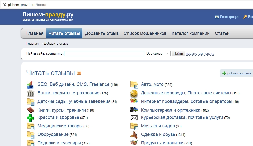
Task: Select Читать отзывы menu tab
Action: [x=64, y=33]
